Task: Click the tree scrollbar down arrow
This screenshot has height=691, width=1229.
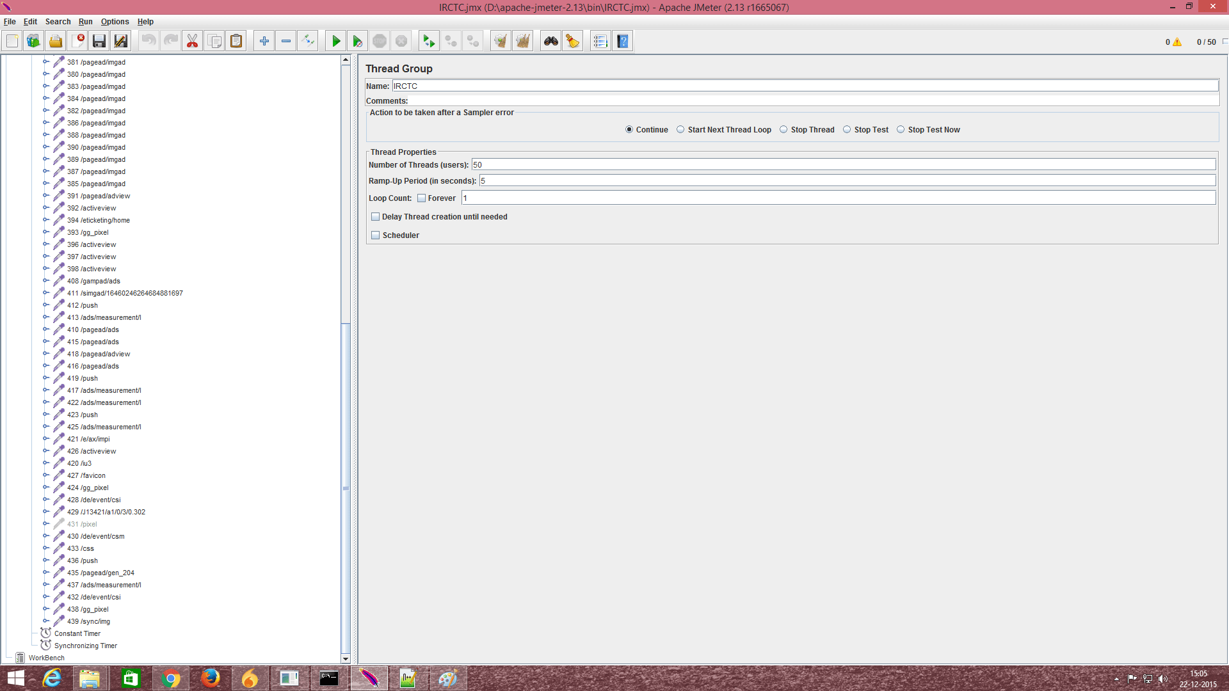Action: tap(346, 658)
